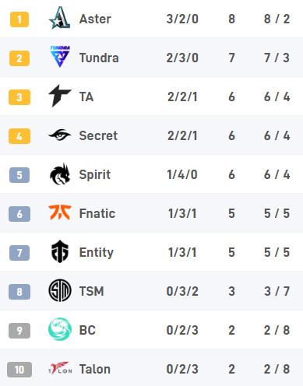The image size is (303, 386).
Task: Click the red Talon logo
Action: [x=60, y=368]
